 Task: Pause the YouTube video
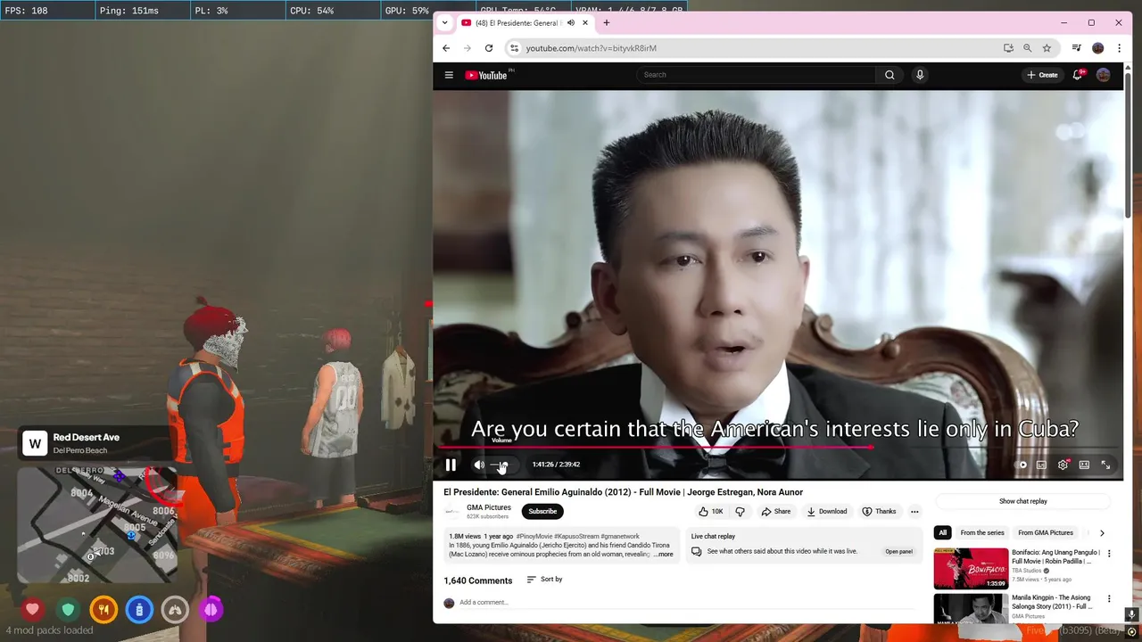(x=451, y=465)
